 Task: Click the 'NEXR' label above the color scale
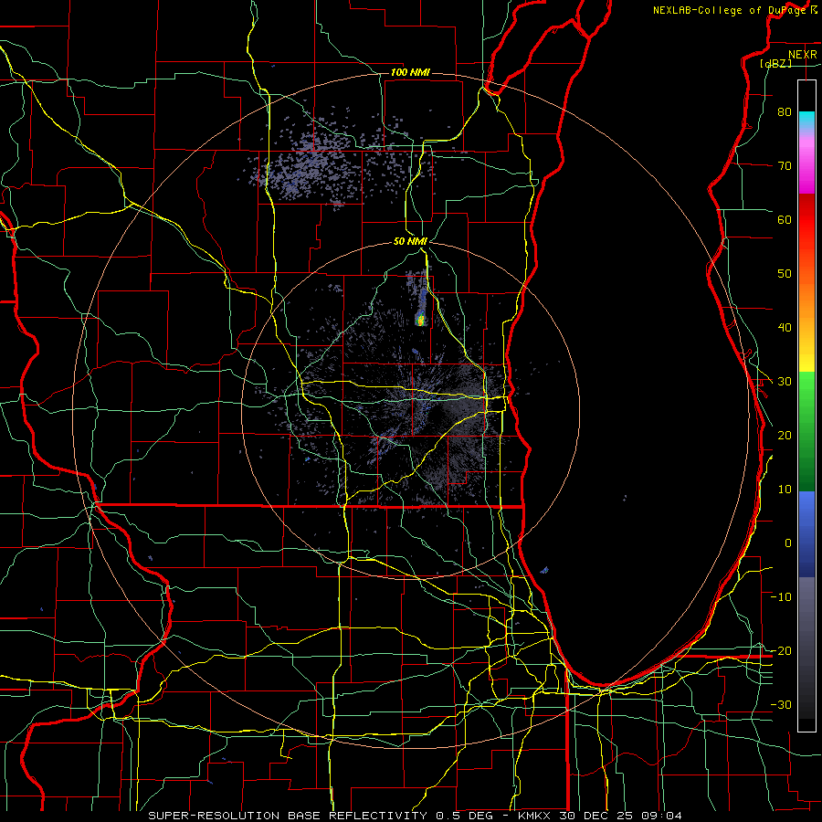click(803, 55)
